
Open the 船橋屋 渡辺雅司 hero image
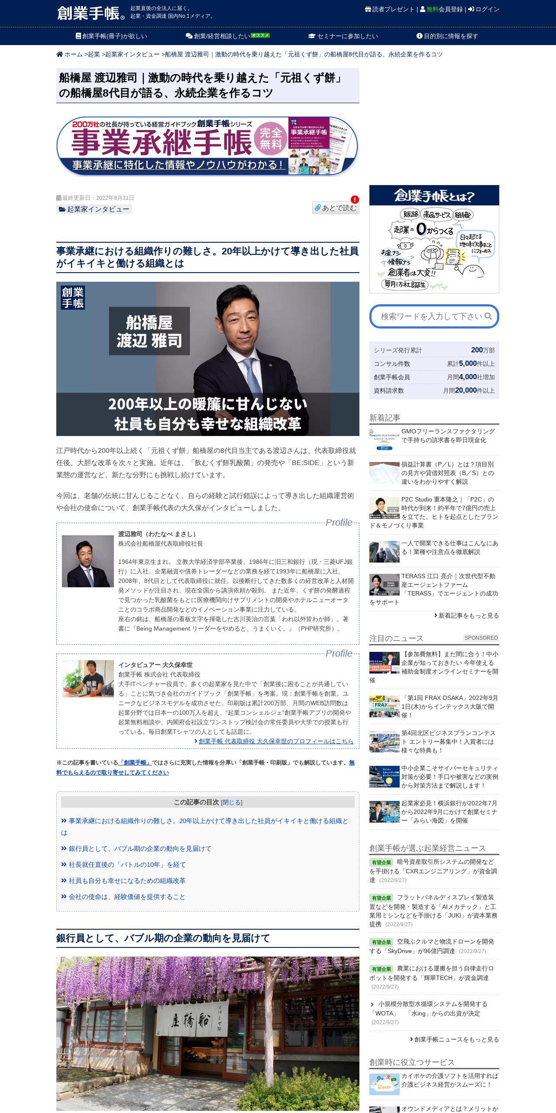point(207,359)
